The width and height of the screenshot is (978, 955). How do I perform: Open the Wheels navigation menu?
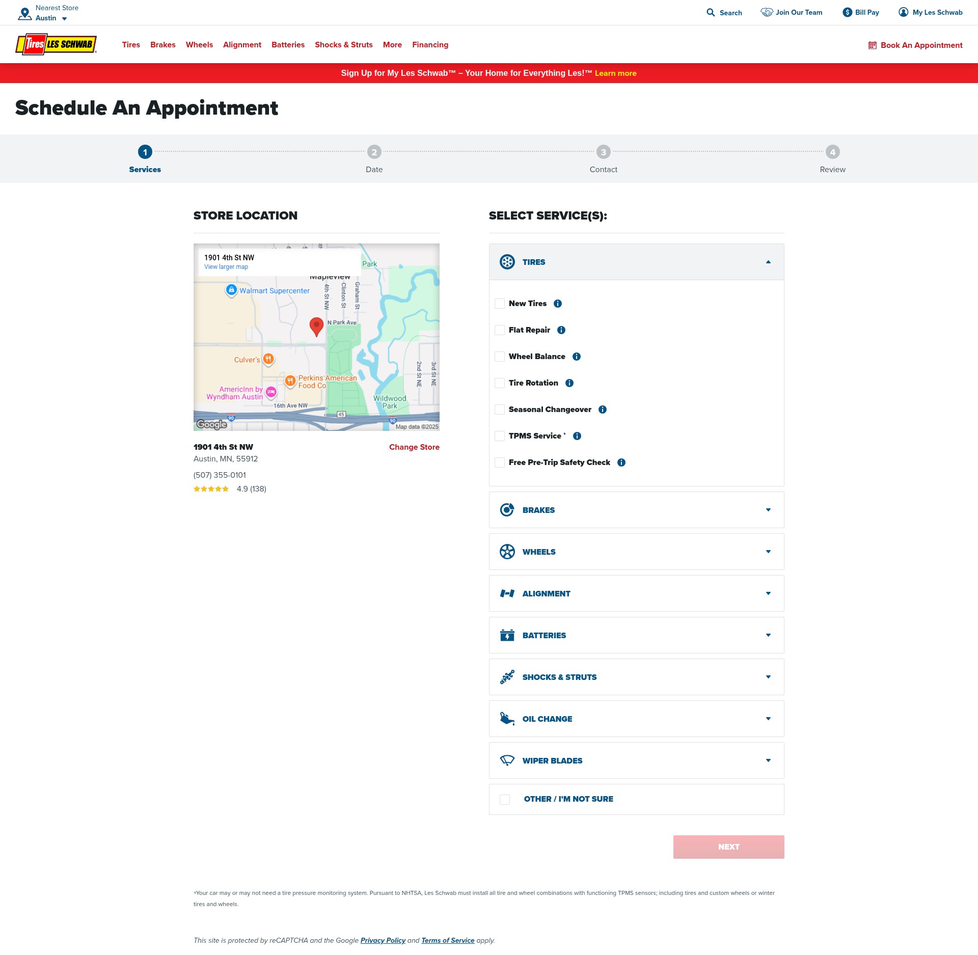pyautogui.click(x=199, y=45)
